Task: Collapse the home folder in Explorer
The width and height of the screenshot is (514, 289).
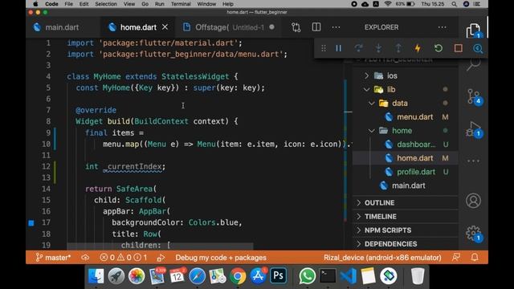Action: click(x=371, y=131)
